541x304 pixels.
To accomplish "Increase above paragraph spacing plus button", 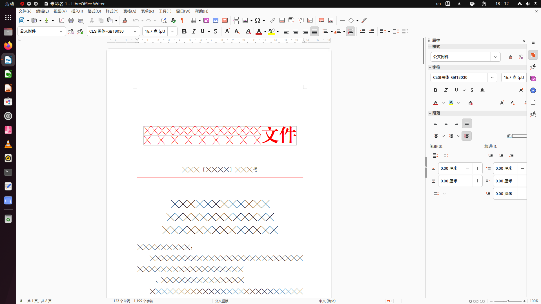I will tap(477, 168).
